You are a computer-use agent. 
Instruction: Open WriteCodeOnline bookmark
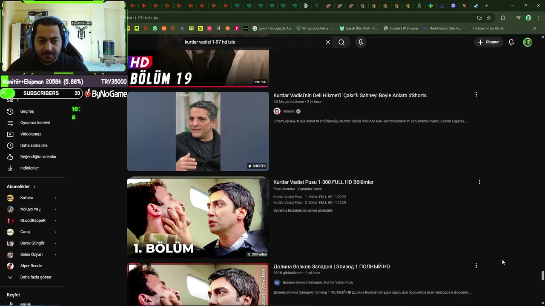point(315,28)
